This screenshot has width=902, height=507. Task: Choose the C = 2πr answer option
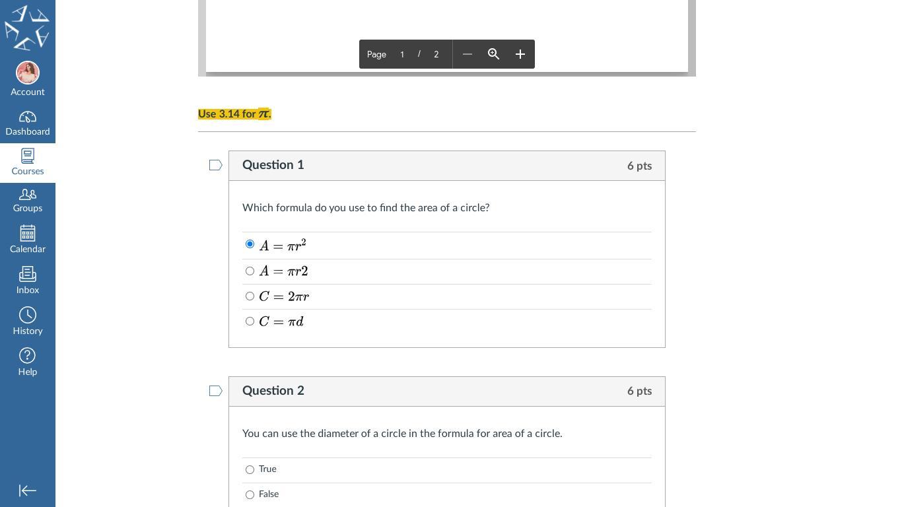[250, 296]
